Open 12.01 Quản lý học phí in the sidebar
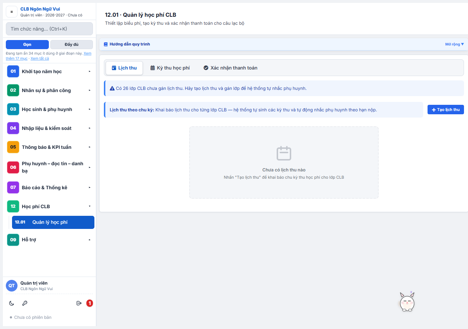 pyautogui.click(x=53, y=222)
